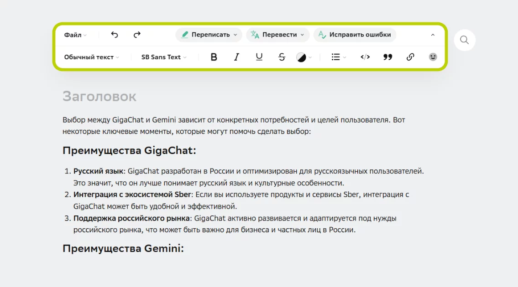Open the 'Обычный текст' style dropdown
Viewport: 518px width, 287px height.
[x=91, y=57]
